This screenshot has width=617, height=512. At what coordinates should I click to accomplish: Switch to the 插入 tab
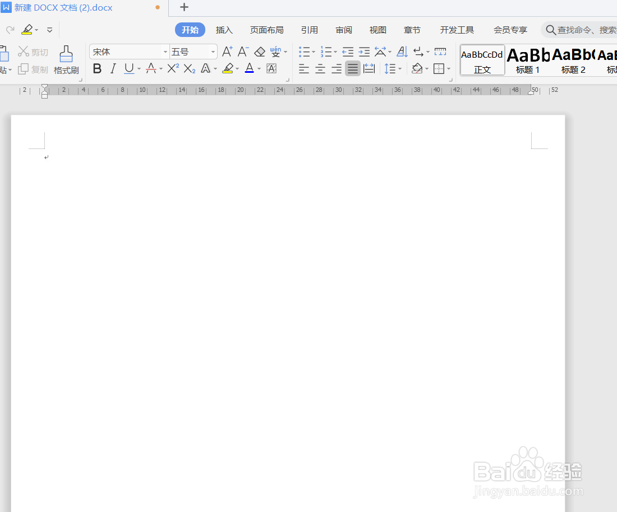[x=224, y=30]
